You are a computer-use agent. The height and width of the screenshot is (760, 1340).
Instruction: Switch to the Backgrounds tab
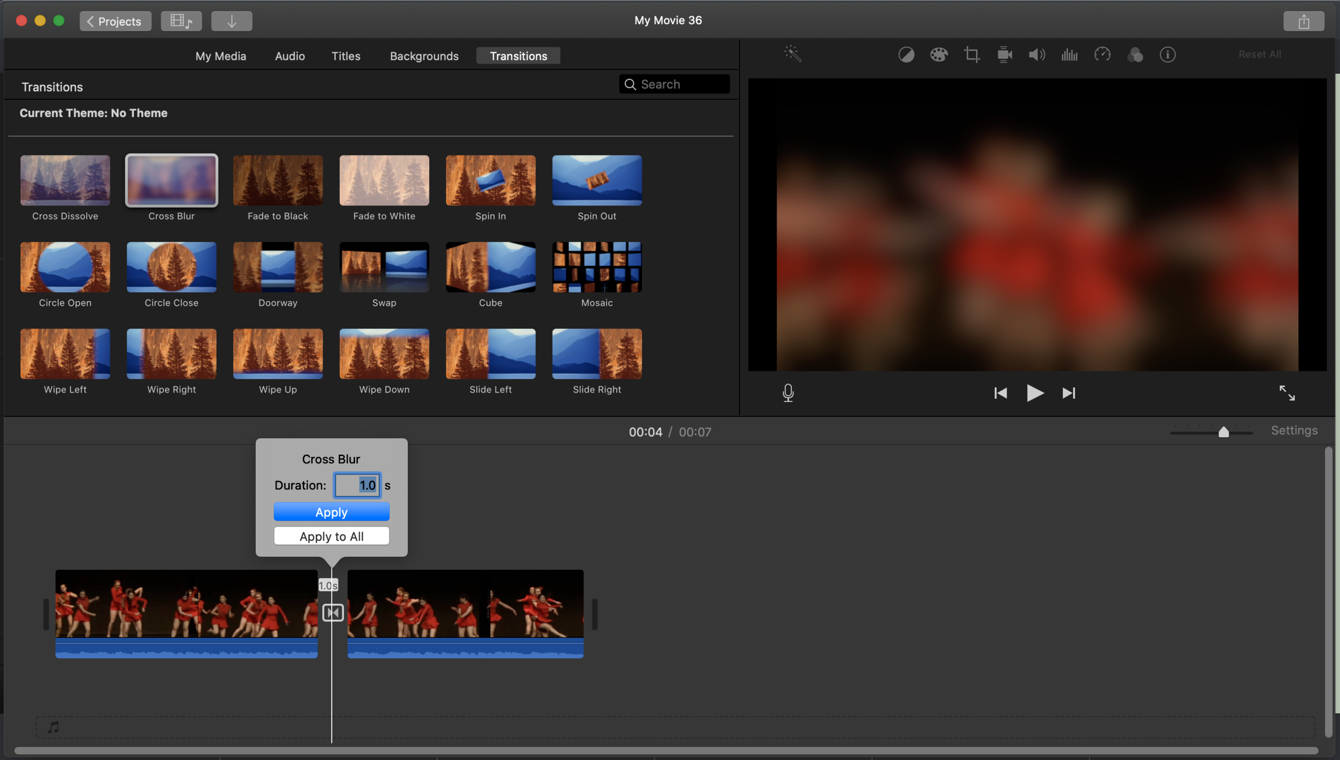[x=424, y=56]
